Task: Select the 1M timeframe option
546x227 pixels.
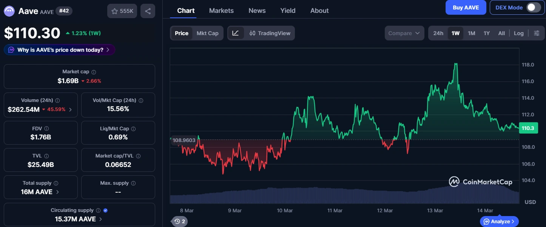Action: [x=471, y=33]
